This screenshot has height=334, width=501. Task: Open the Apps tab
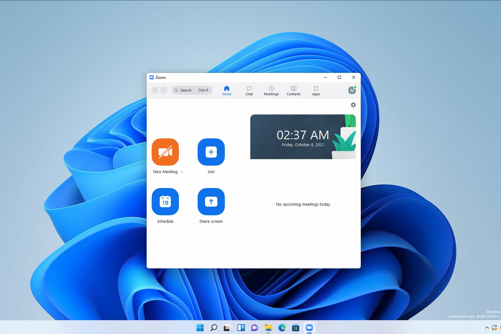(316, 90)
